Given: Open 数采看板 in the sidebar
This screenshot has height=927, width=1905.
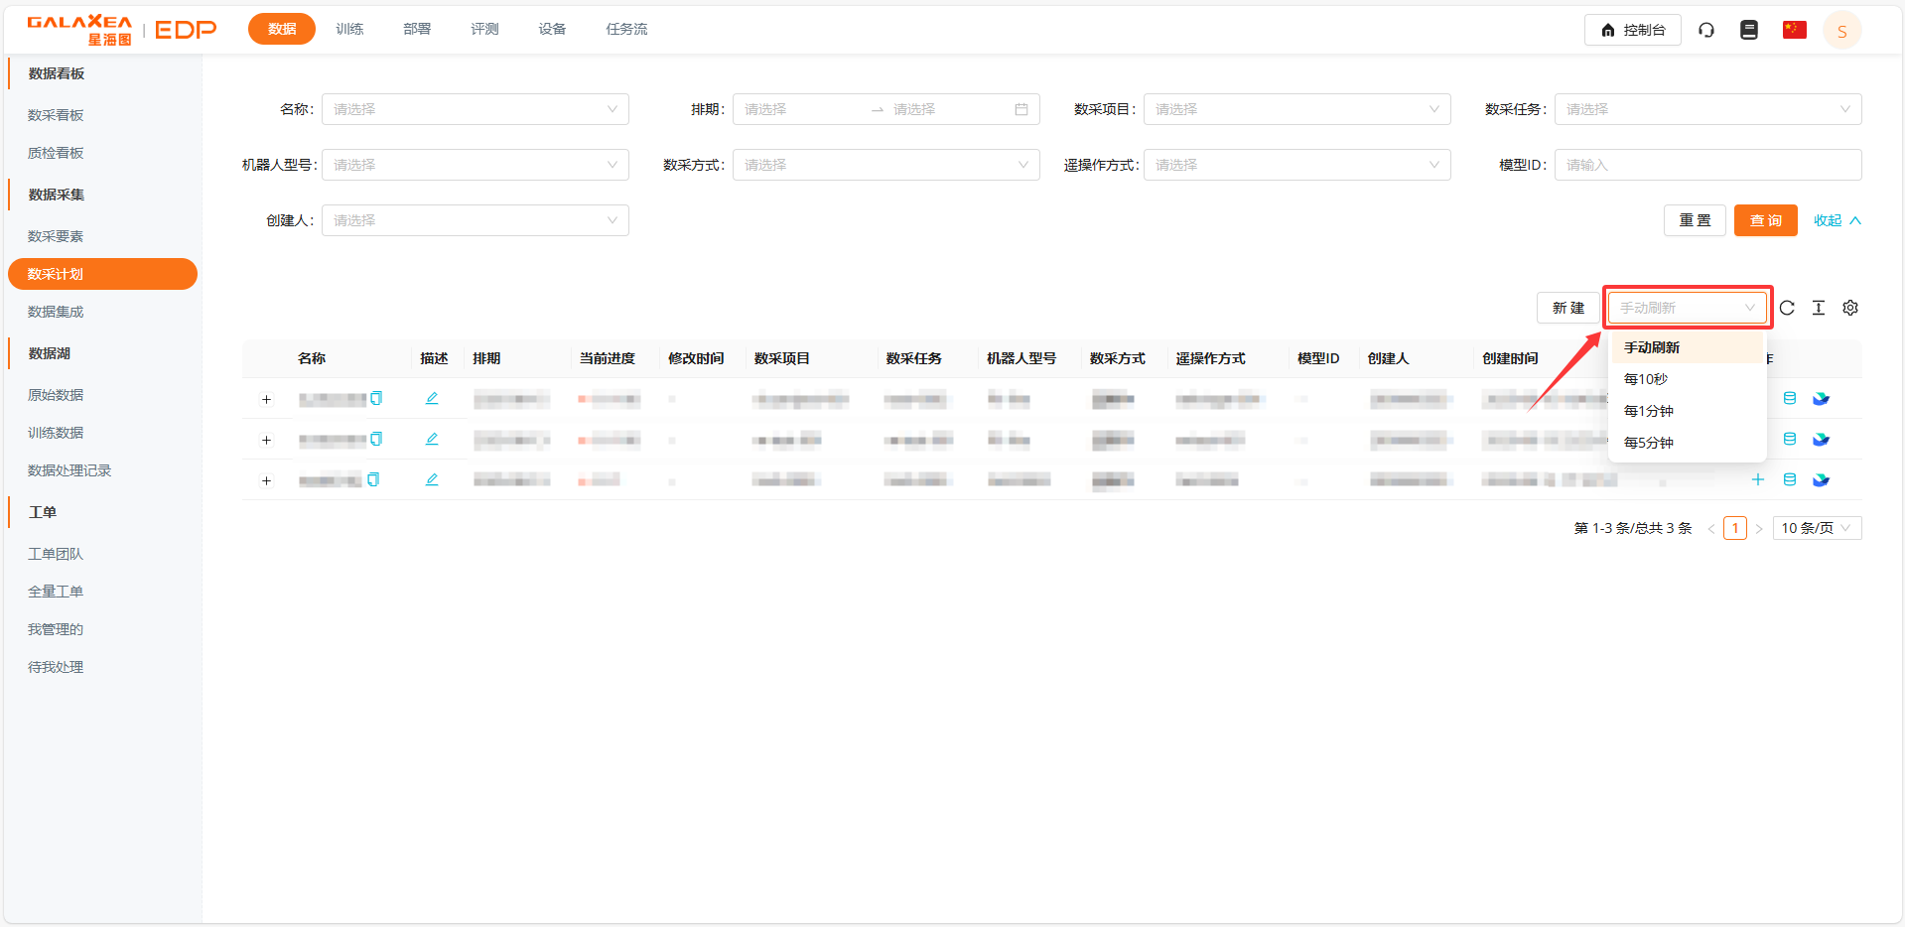Looking at the screenshot, I should tap(56, 115).
